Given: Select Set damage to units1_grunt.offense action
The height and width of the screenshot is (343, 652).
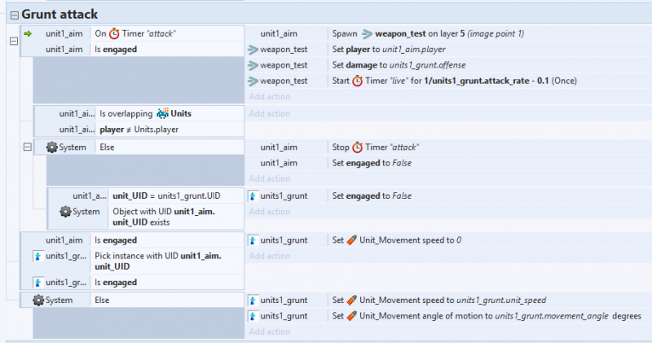Looking at the screenshot, I should [x=399, y=65].
